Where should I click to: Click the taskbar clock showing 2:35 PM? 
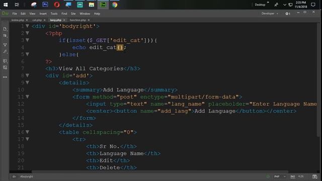point(301,5)
